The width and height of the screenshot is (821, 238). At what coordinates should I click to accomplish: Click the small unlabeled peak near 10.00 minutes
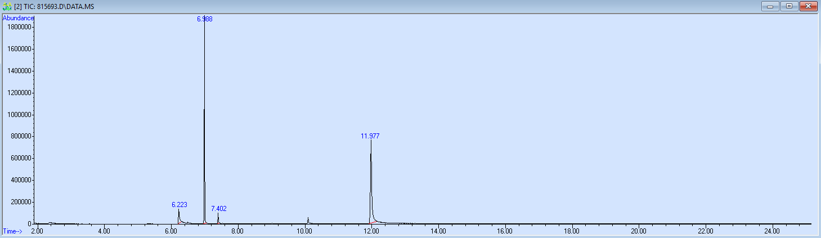tap(308, 219)
